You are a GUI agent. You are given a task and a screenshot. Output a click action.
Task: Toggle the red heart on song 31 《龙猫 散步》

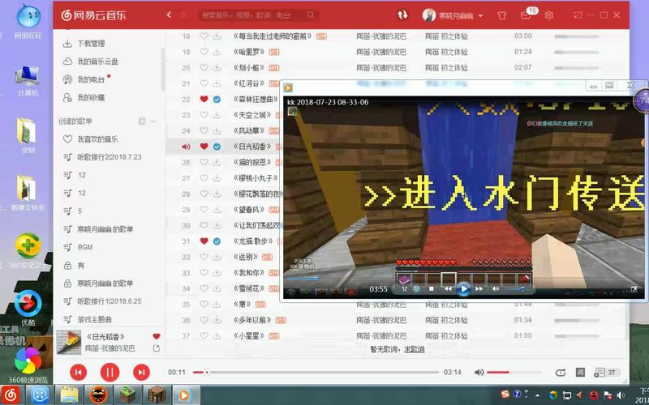point(204,241)
